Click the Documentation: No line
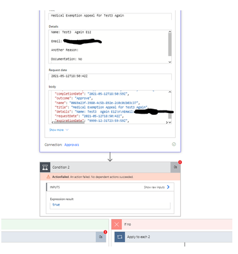The width and height of the screenshot is (238, 254). 66,59
